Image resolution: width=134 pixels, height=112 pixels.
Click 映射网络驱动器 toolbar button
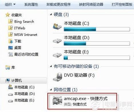pyautogui.click(x=91, y=4)
